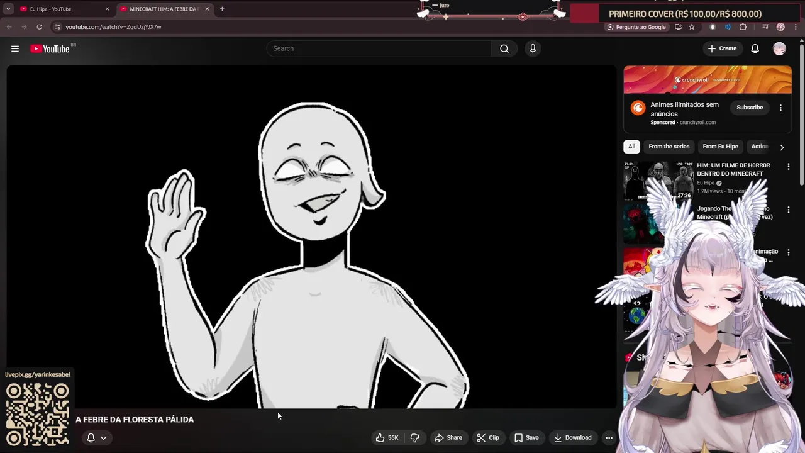Select From Eu Hipe filter chip

(x=720, y=147)
